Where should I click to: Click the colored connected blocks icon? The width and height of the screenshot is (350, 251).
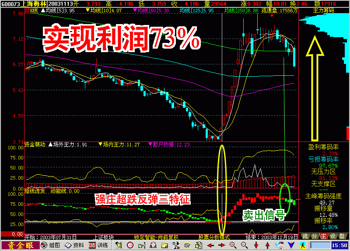pyautogui.click(x=176, y=245)
